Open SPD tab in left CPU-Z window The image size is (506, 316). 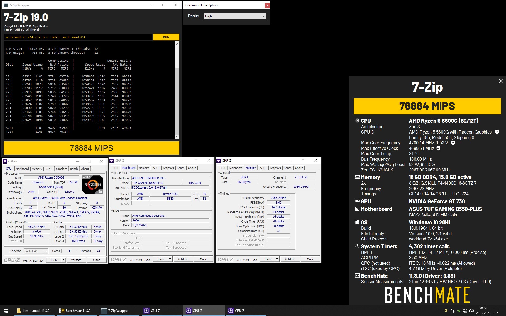point(49,169)
